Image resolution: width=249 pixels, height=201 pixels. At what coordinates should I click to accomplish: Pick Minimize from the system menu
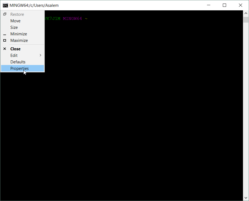pyautogui.click(x=22, y=34)
